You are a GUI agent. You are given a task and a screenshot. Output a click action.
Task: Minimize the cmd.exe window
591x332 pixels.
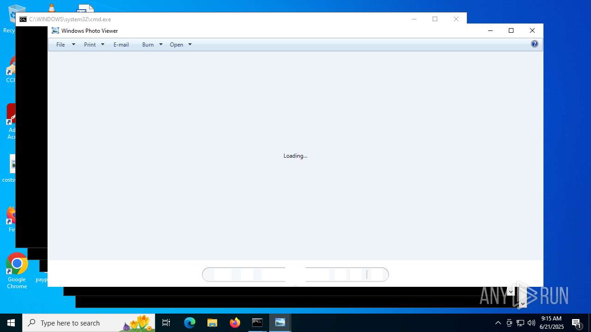[x=414, y=19]
